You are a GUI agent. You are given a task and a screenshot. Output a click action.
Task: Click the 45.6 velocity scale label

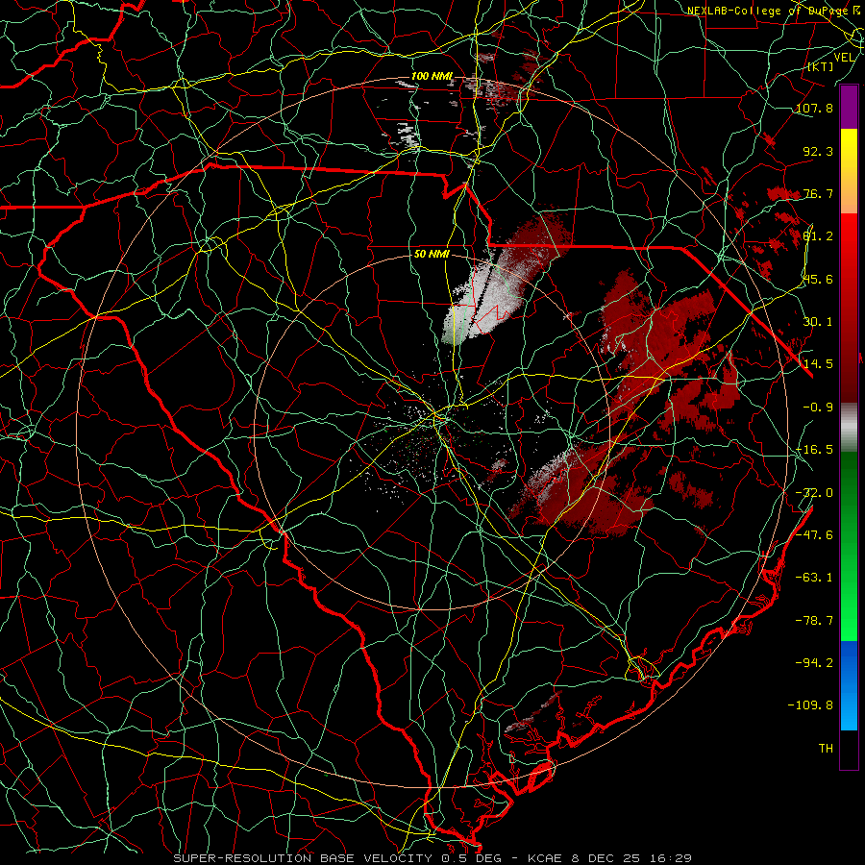click(818, 279)
